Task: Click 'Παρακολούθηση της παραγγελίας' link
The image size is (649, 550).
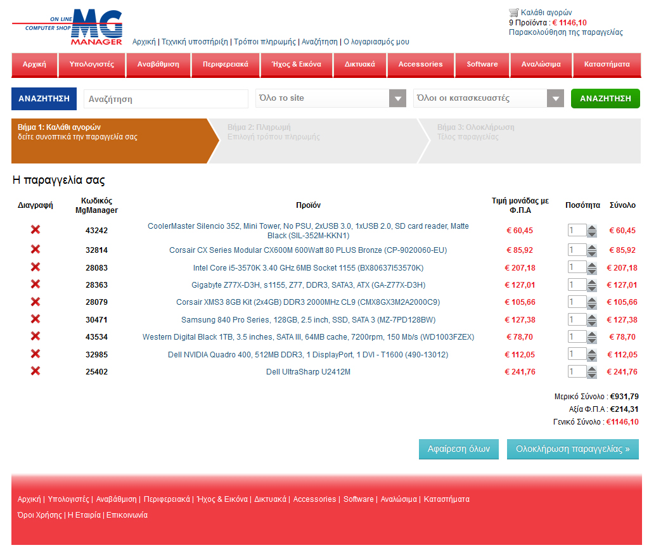Action: click(x=566, y=32)
